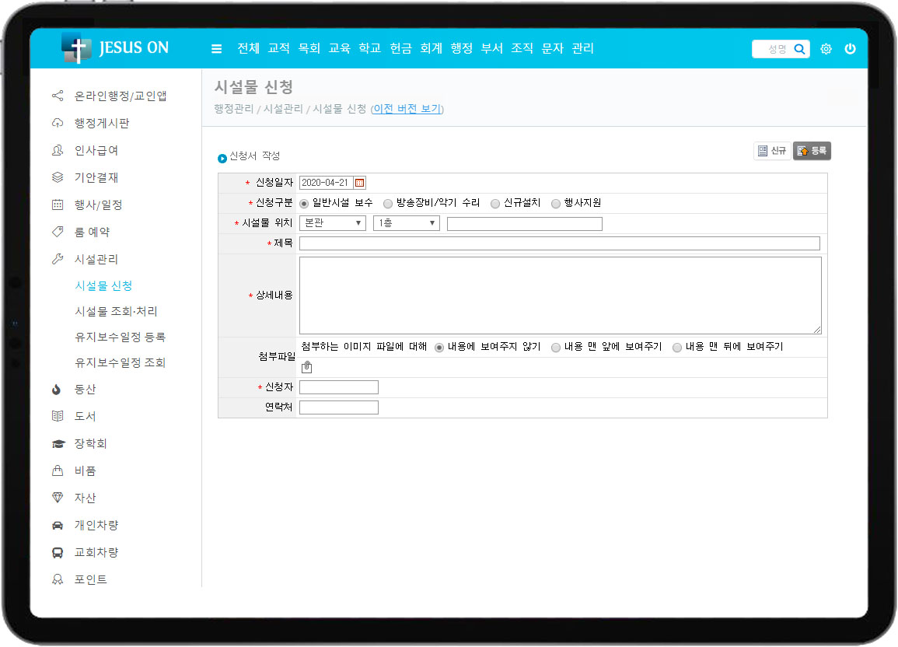Choose 내용 맨 앞에 보여주기 option
This screenshot has height=647, width=898.
pyautogui.click(x=556, y=348)
